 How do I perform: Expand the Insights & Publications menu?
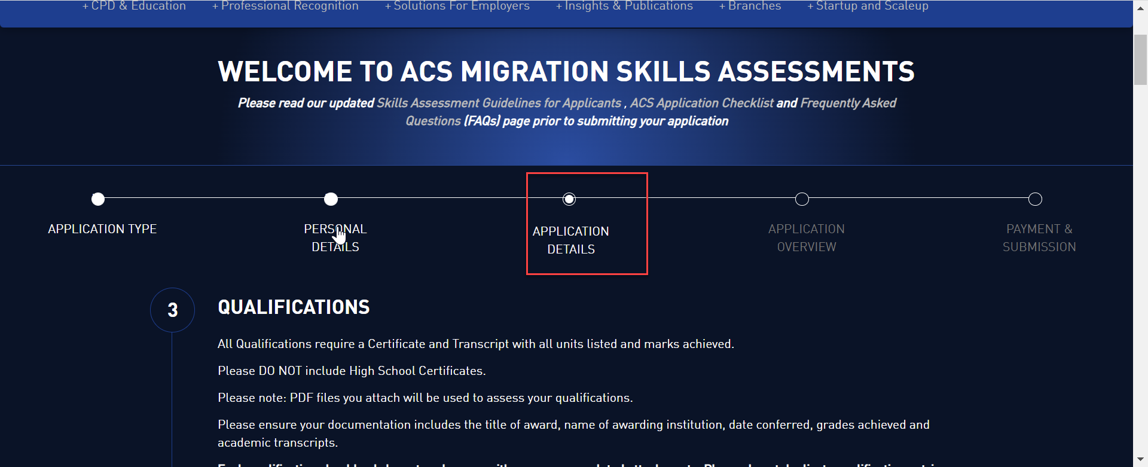624,6
